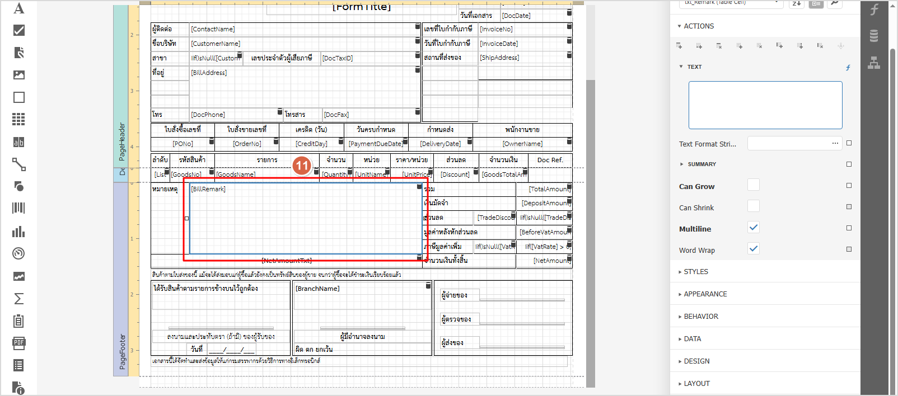Pick the Gauge control tool
The height and width of the screenshot is (396, 898).
point(19,253)
